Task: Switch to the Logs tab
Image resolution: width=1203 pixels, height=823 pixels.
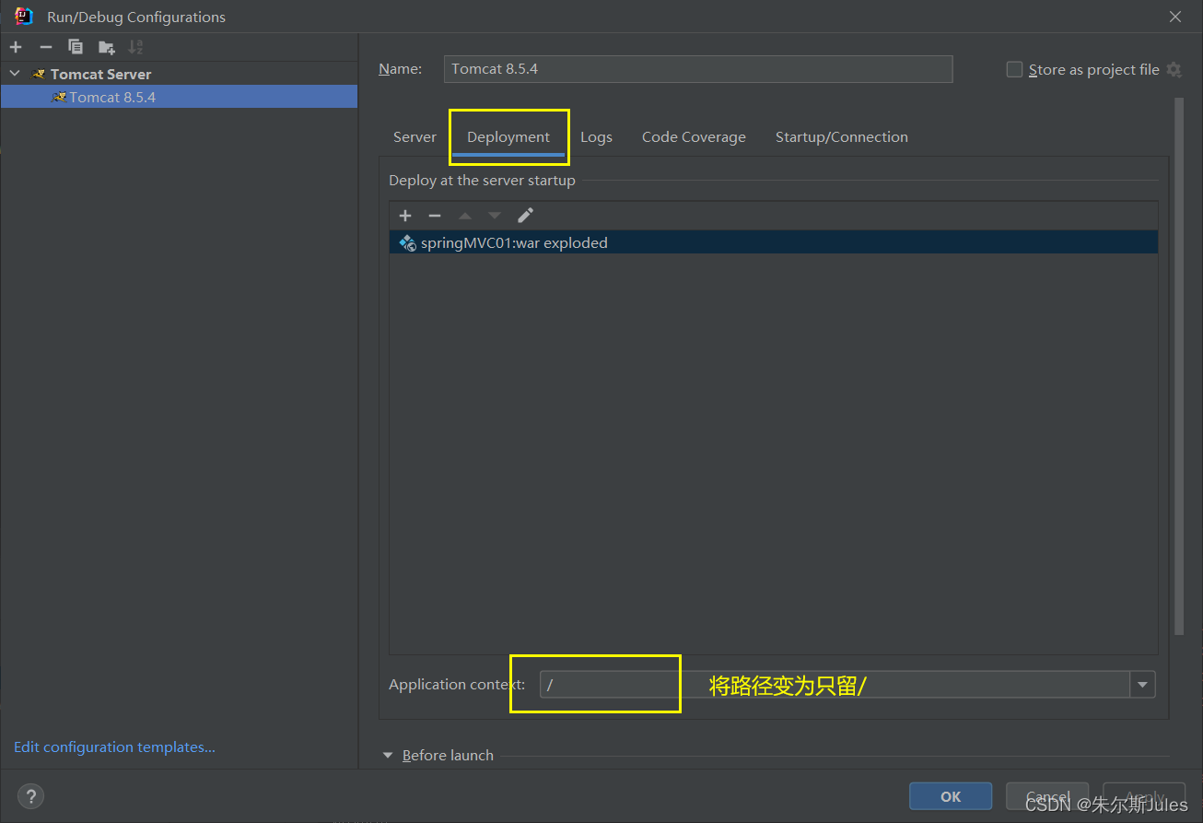Action: click(596, 137)
